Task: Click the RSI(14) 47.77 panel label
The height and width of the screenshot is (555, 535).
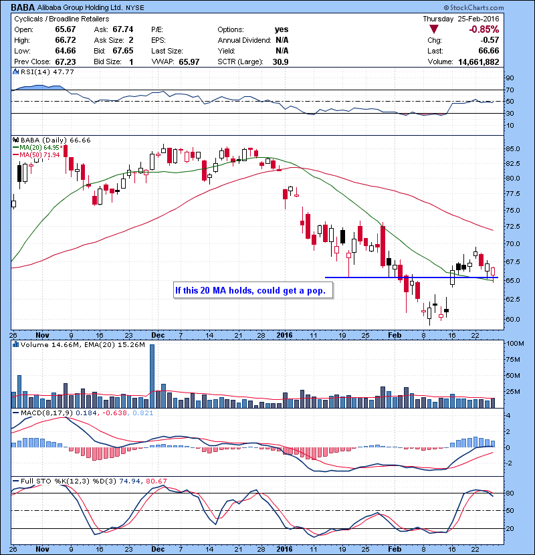Action: (47, 72)
